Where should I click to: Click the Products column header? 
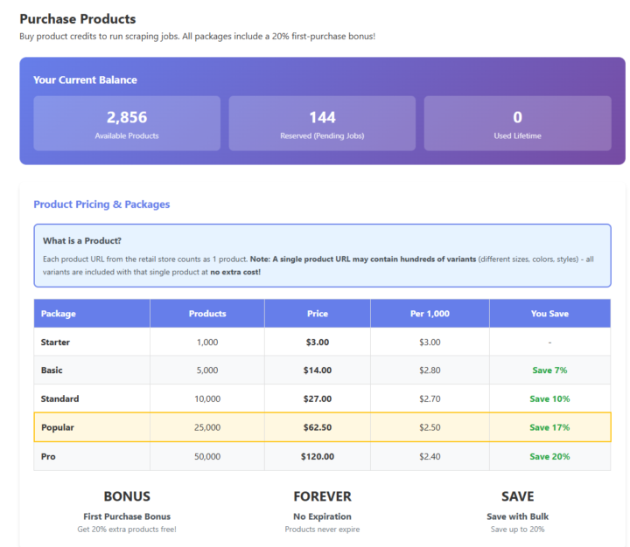[207, 314]
